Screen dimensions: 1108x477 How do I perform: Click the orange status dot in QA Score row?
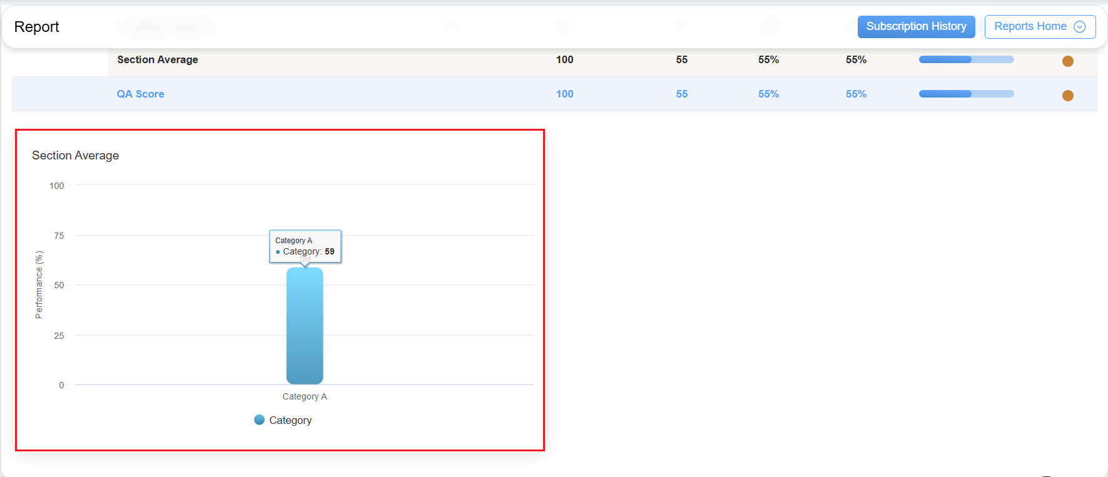(1067, 96)
